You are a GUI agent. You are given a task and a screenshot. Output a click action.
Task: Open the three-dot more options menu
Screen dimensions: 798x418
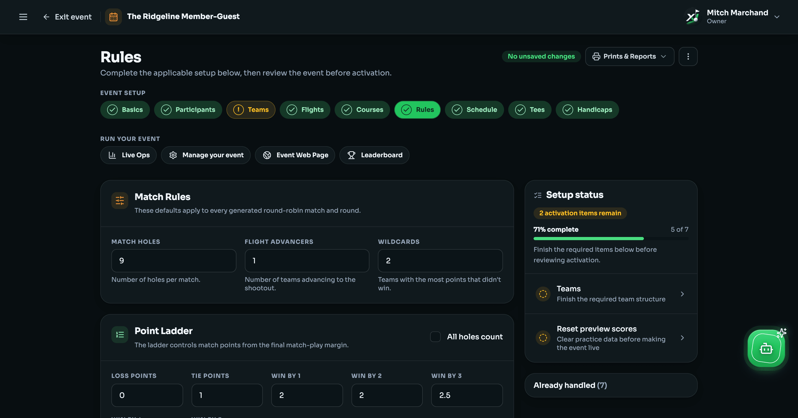688,56
